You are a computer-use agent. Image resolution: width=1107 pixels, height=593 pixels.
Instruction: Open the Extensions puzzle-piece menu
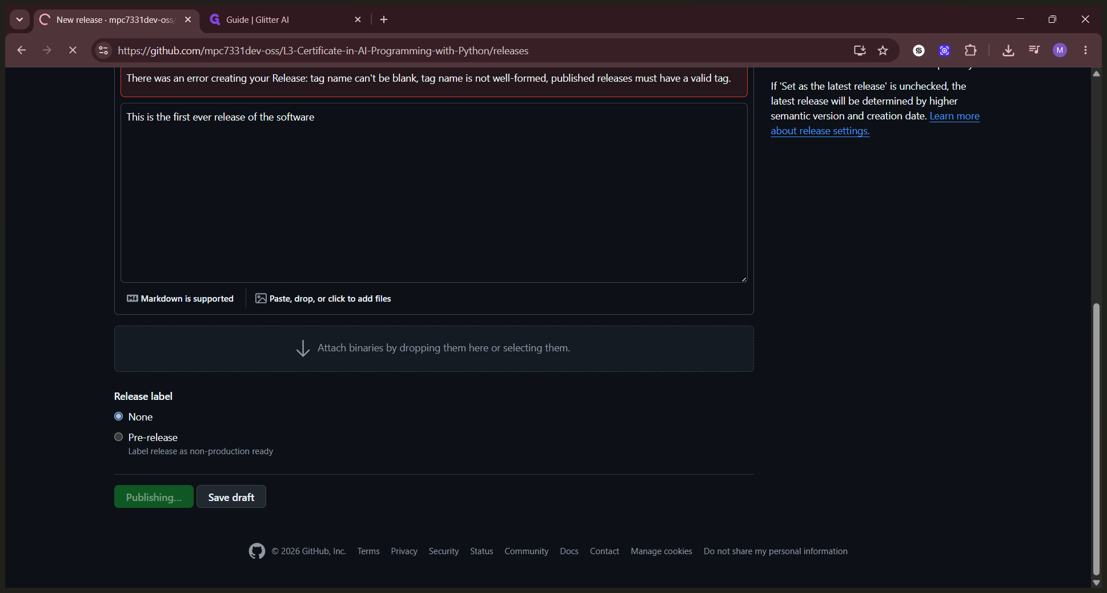click(x=970, y=50)
